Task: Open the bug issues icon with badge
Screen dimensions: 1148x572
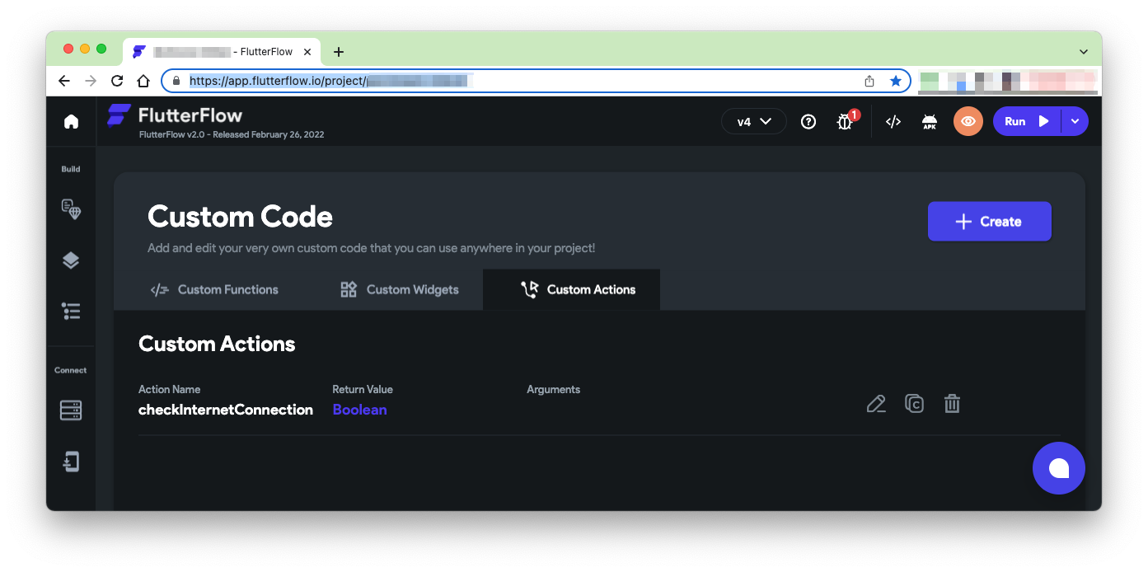Action: click(845, 122)
